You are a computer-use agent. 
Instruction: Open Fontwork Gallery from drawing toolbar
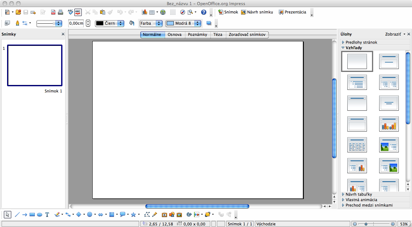pyautogui.click(x=164, y=215)
